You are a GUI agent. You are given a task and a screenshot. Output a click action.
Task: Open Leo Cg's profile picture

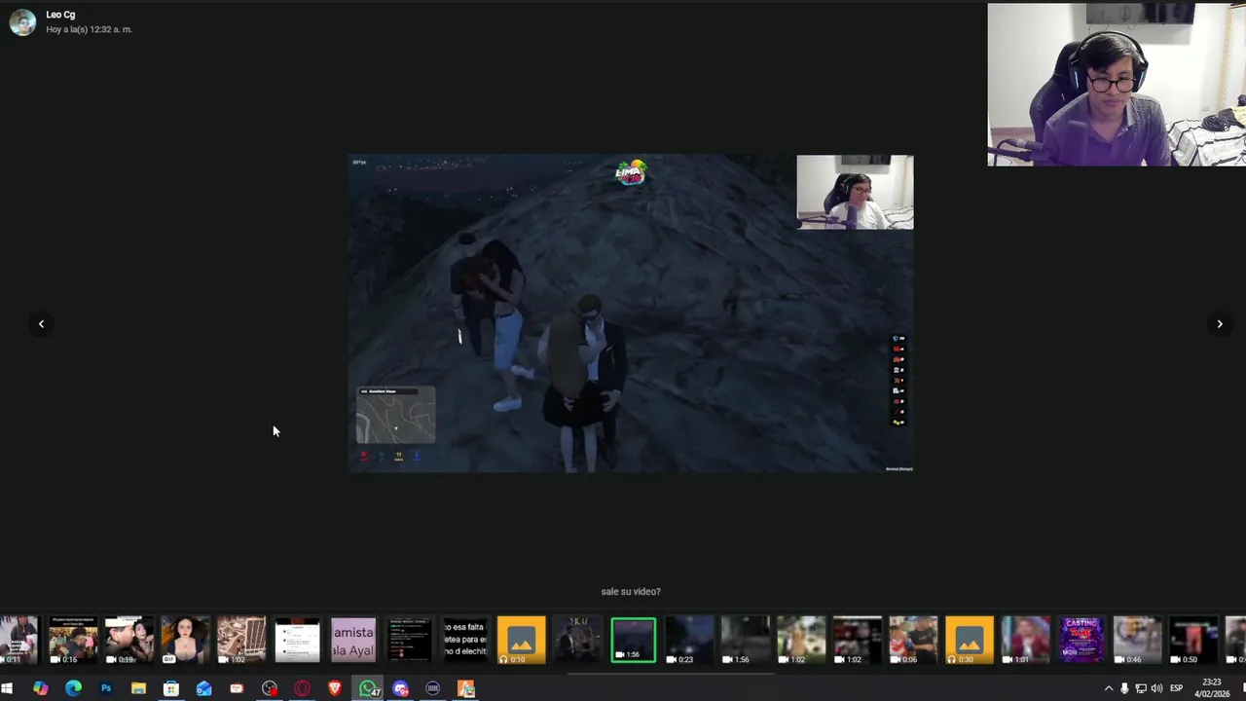pos(22,22)
